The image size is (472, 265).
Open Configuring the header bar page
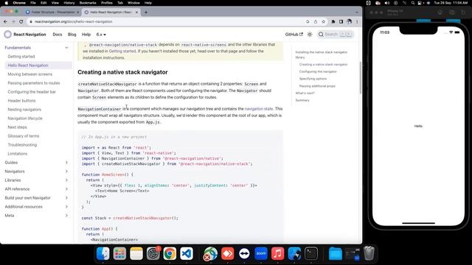[x=32, y=92]
